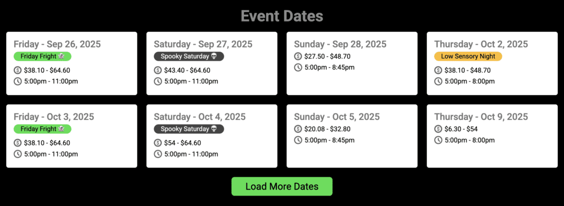
Task: Select the Saturday - Oct 4, 2025 heading
Action: [x=199, y=117]
